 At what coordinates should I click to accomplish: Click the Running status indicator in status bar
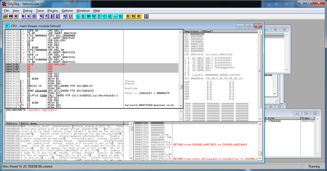[314, 166]
